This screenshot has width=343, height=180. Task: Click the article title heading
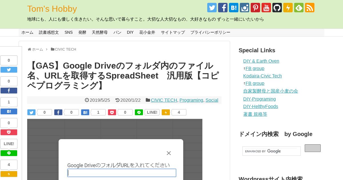[123, 75]
